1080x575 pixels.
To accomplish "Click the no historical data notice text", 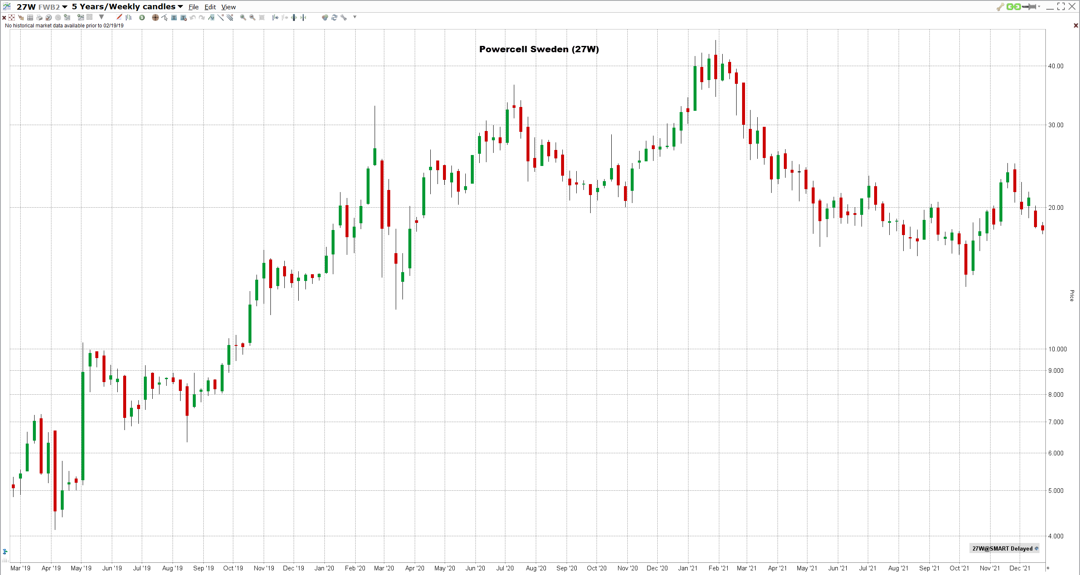I will click(64, 26).
